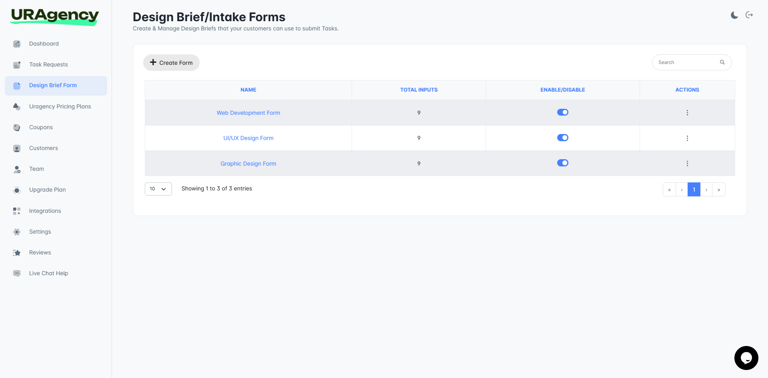Screen dimensions: 768x378
Task: Open actions menu for Graphic Design Form
Action: pyautogui.click(x=687, y=163)
